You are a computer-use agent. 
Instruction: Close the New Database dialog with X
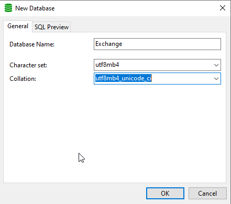coord(223,8)
